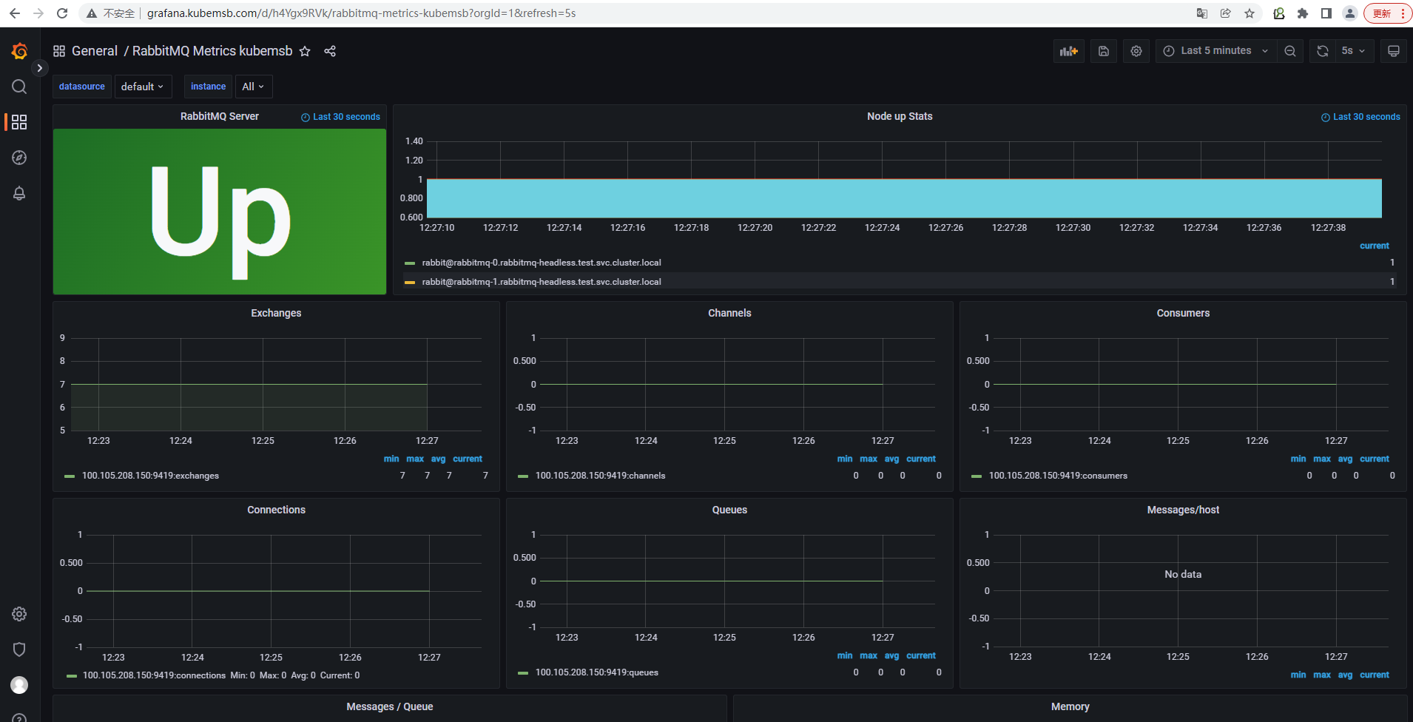Open the Last 5 minutes time picker
Image resolution: width=1413 pixels, height=722 pixels.
(1215, 51)
